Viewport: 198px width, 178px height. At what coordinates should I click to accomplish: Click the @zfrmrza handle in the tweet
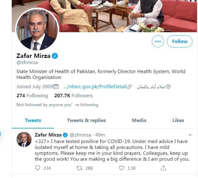80,135
